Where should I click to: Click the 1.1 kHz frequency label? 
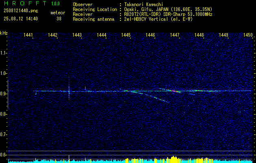[3, 53]
